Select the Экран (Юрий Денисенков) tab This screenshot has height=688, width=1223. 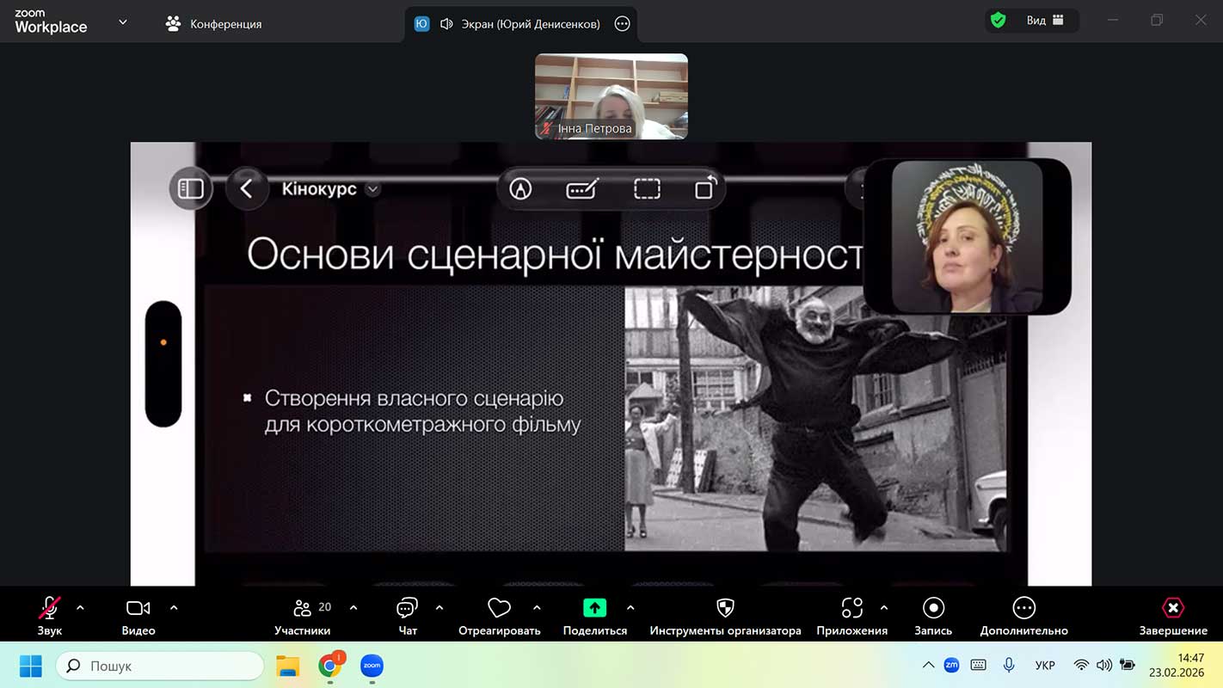519,24
